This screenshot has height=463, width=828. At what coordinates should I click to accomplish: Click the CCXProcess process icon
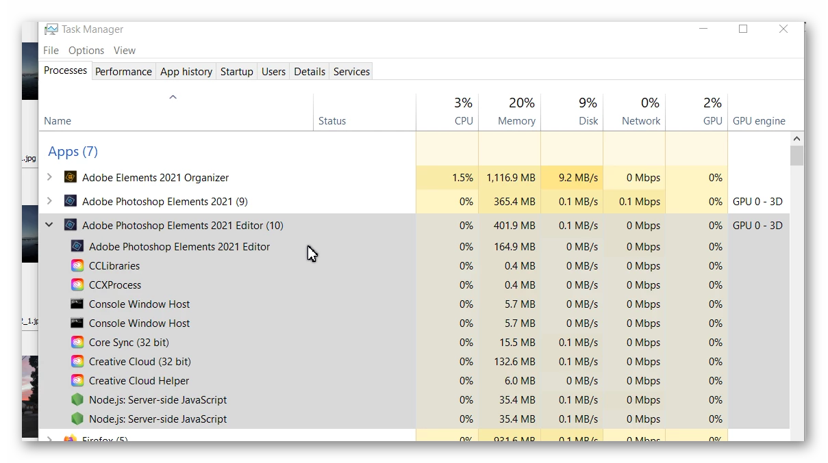[77, 285]
